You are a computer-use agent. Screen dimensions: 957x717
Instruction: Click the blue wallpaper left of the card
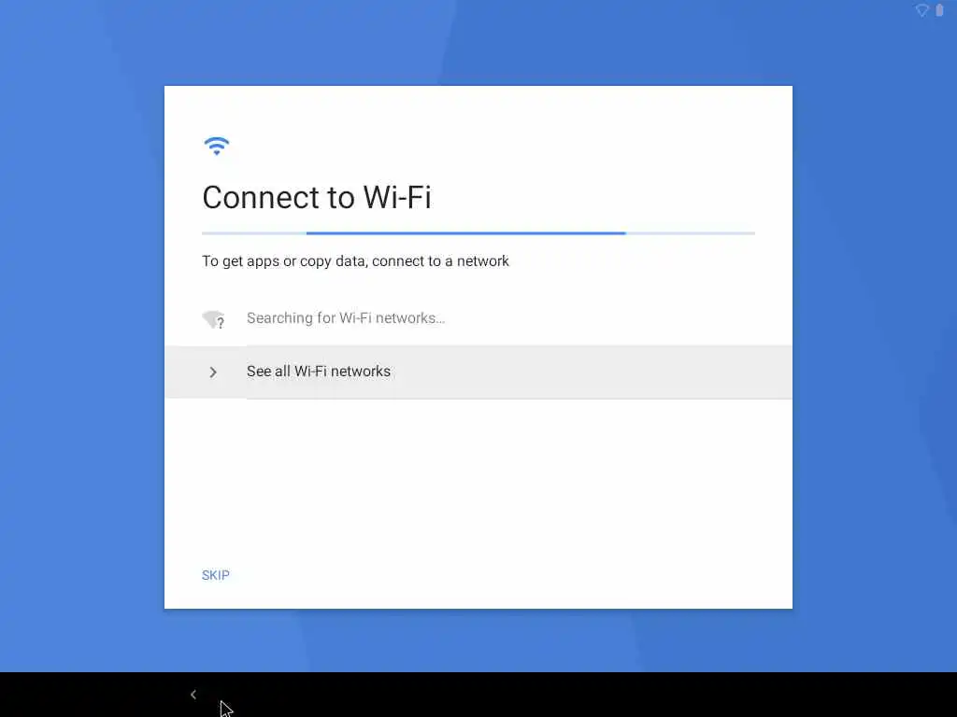(82, 347)
